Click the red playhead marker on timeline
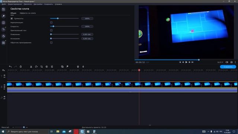 point(139,70)
